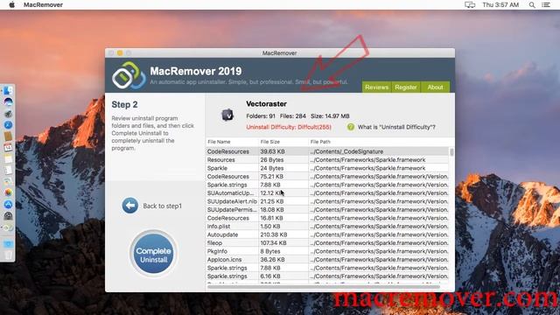Click the clock showing Thu 3:57 AM
560x315 pixels.
[x=500, y=4]
